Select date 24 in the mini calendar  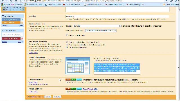click(7, 8)
